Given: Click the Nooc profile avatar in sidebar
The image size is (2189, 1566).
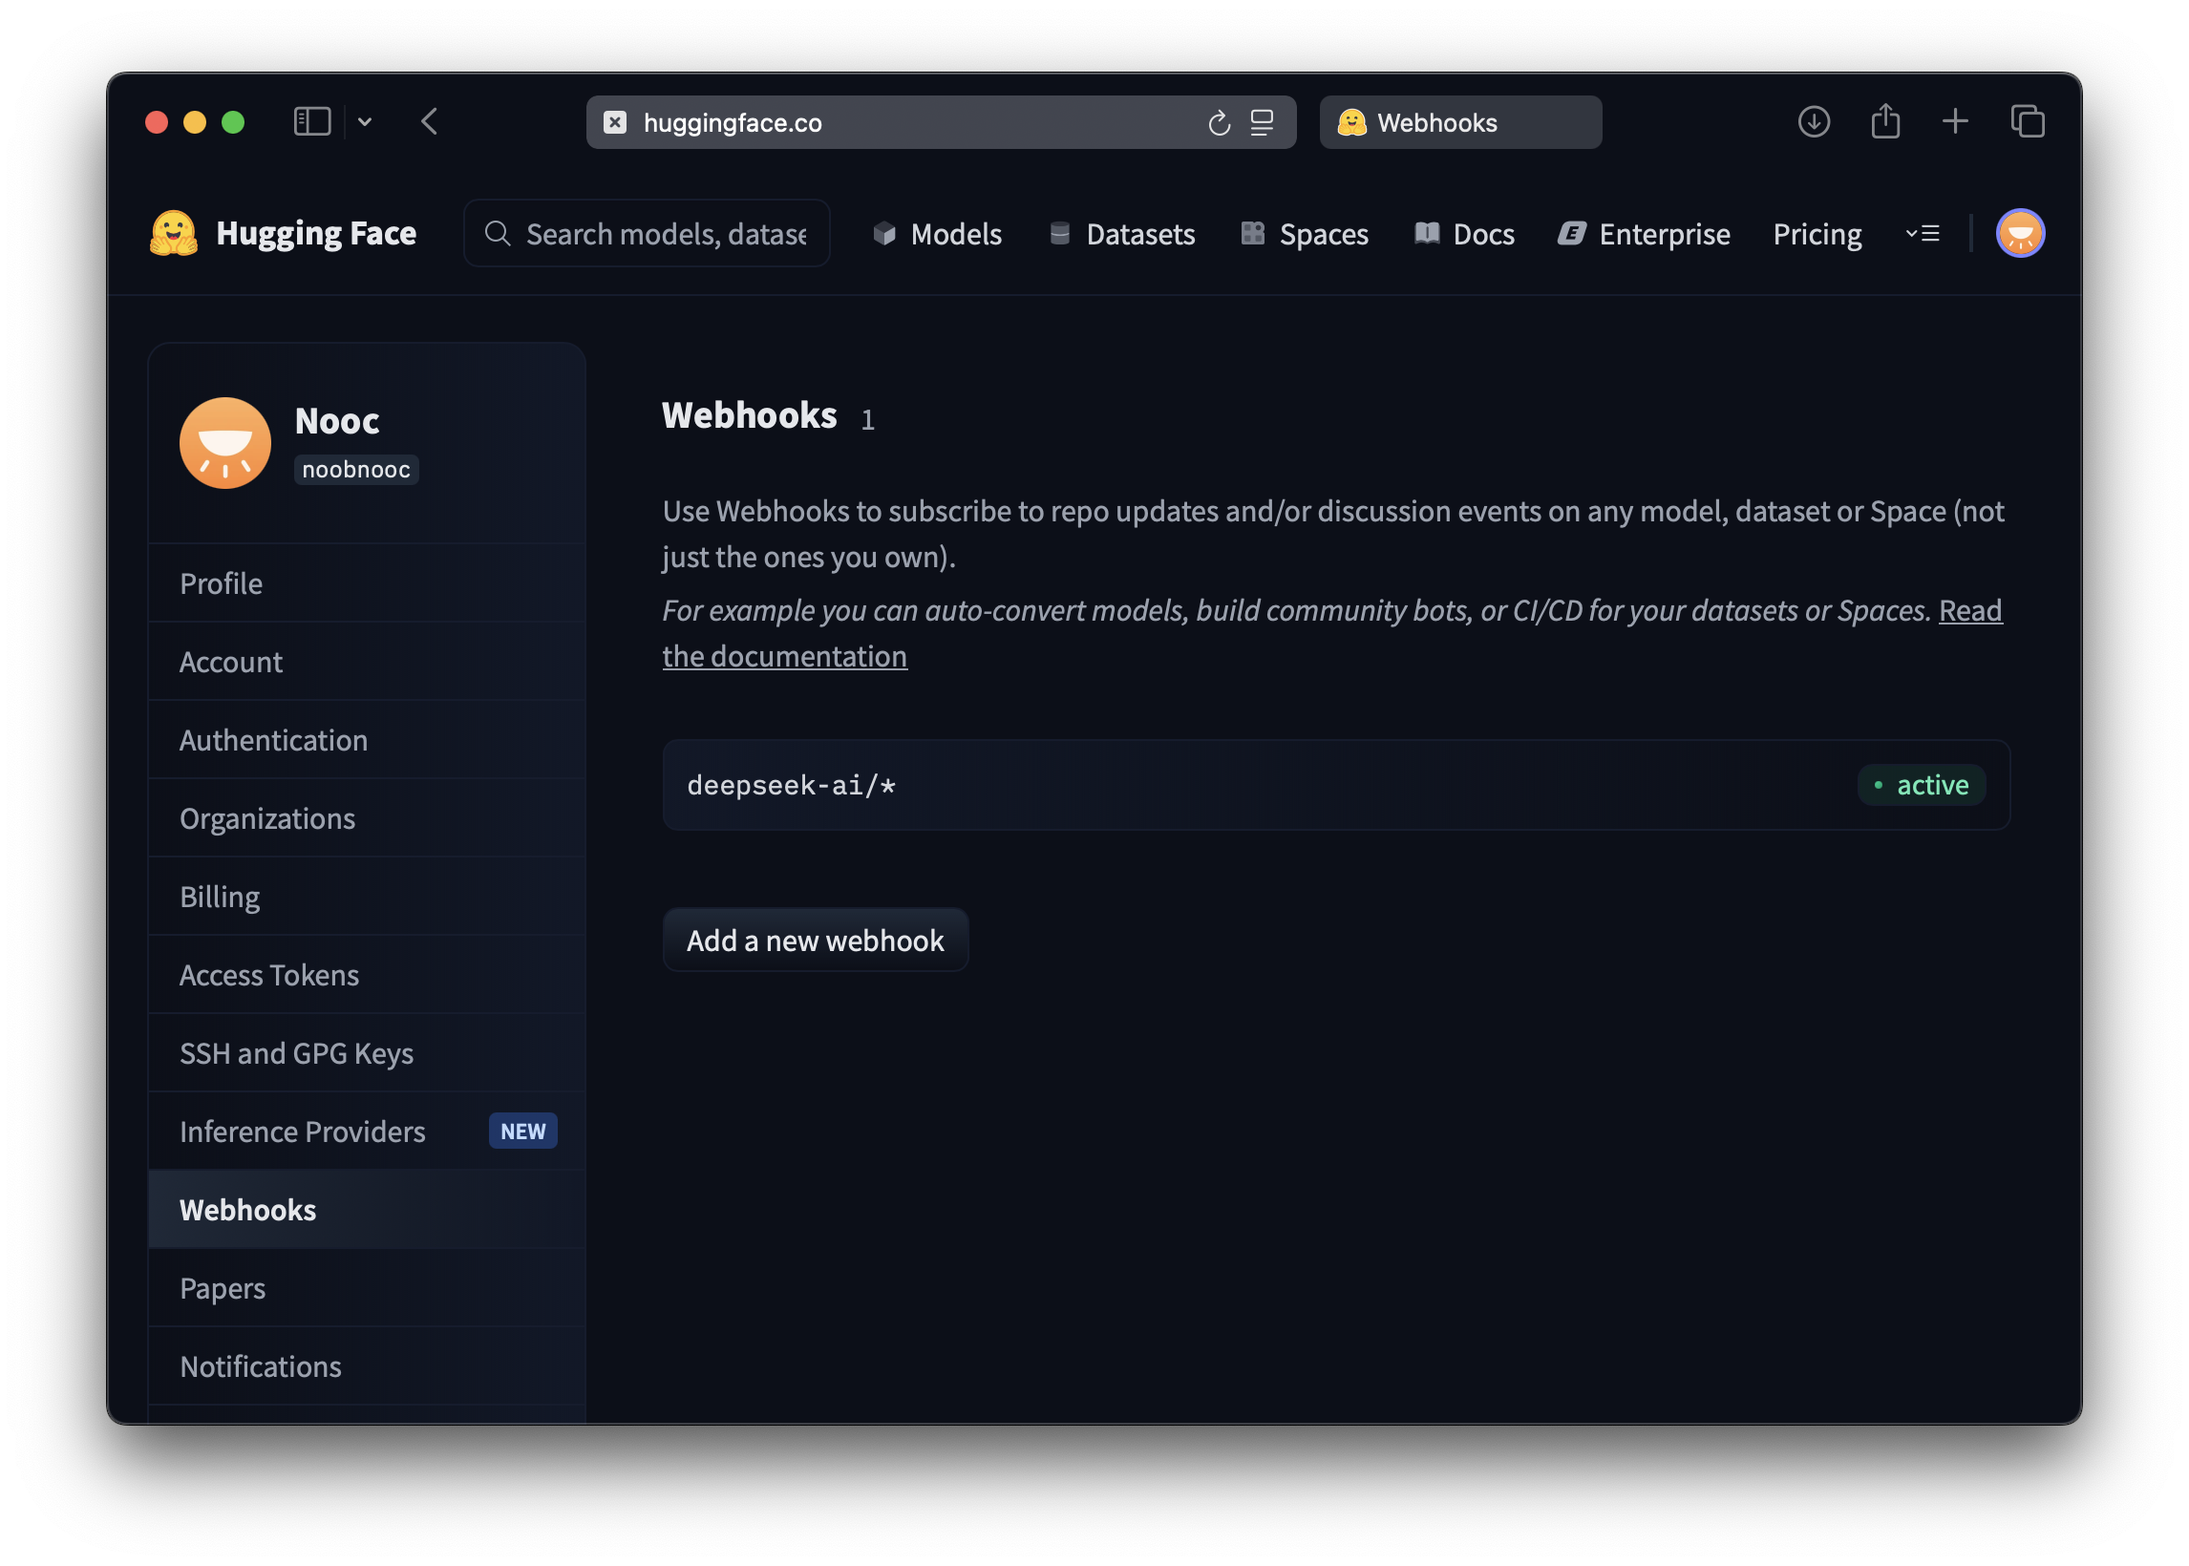Looking at the screenshot, I should 224,443.
